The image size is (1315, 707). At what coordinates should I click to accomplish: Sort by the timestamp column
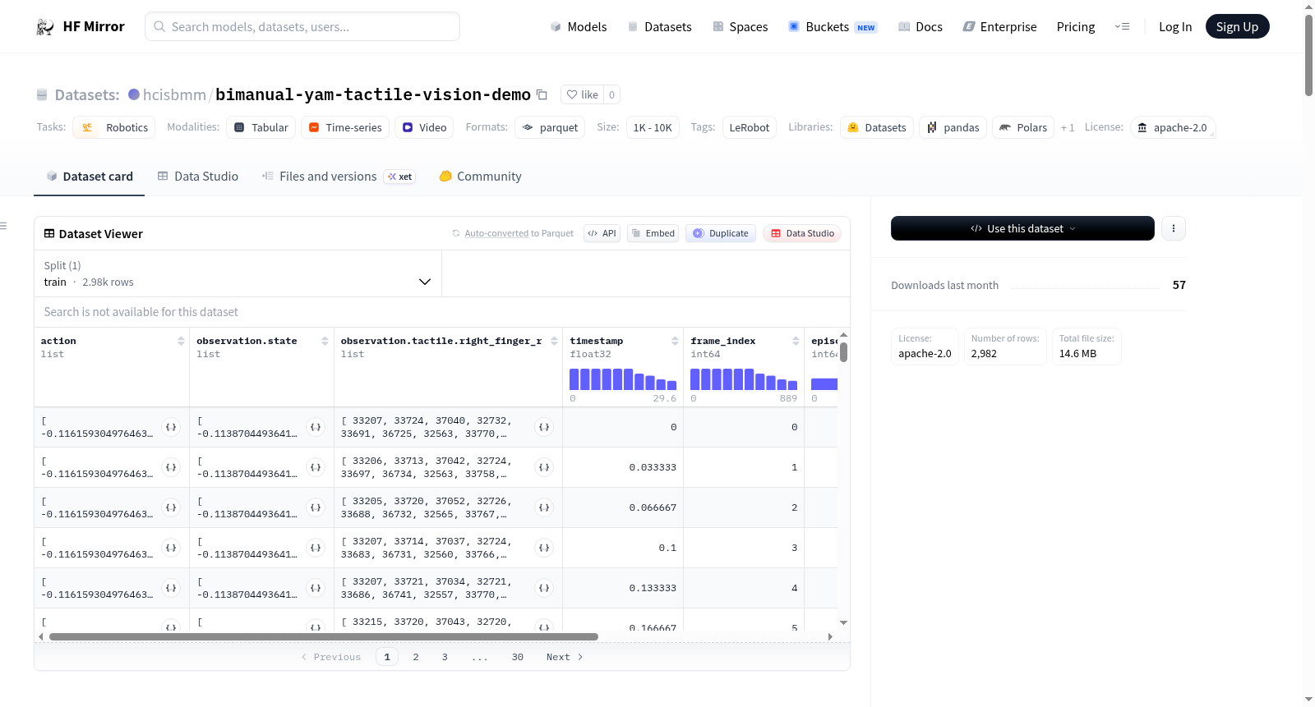click(675, 341)
